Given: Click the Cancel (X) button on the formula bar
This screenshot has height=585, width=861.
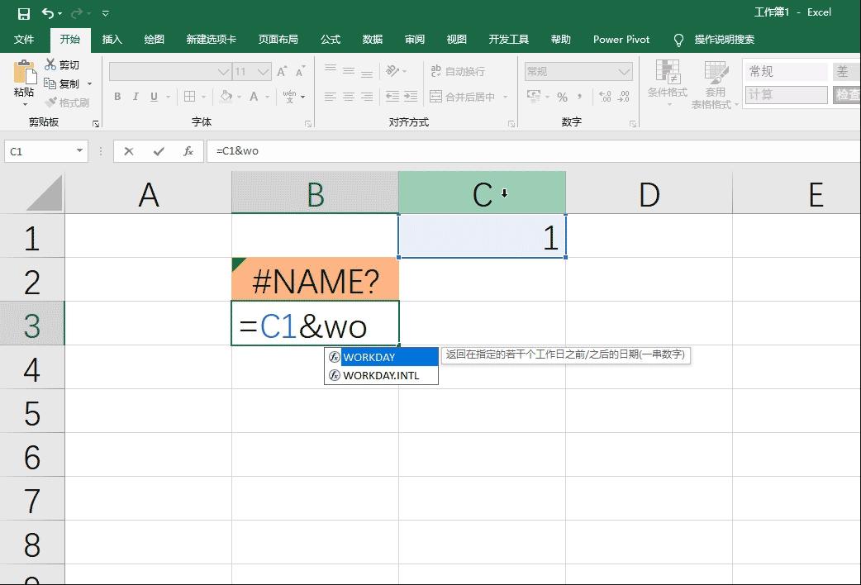Looking at the screenshot, I should tap(129, 151).
